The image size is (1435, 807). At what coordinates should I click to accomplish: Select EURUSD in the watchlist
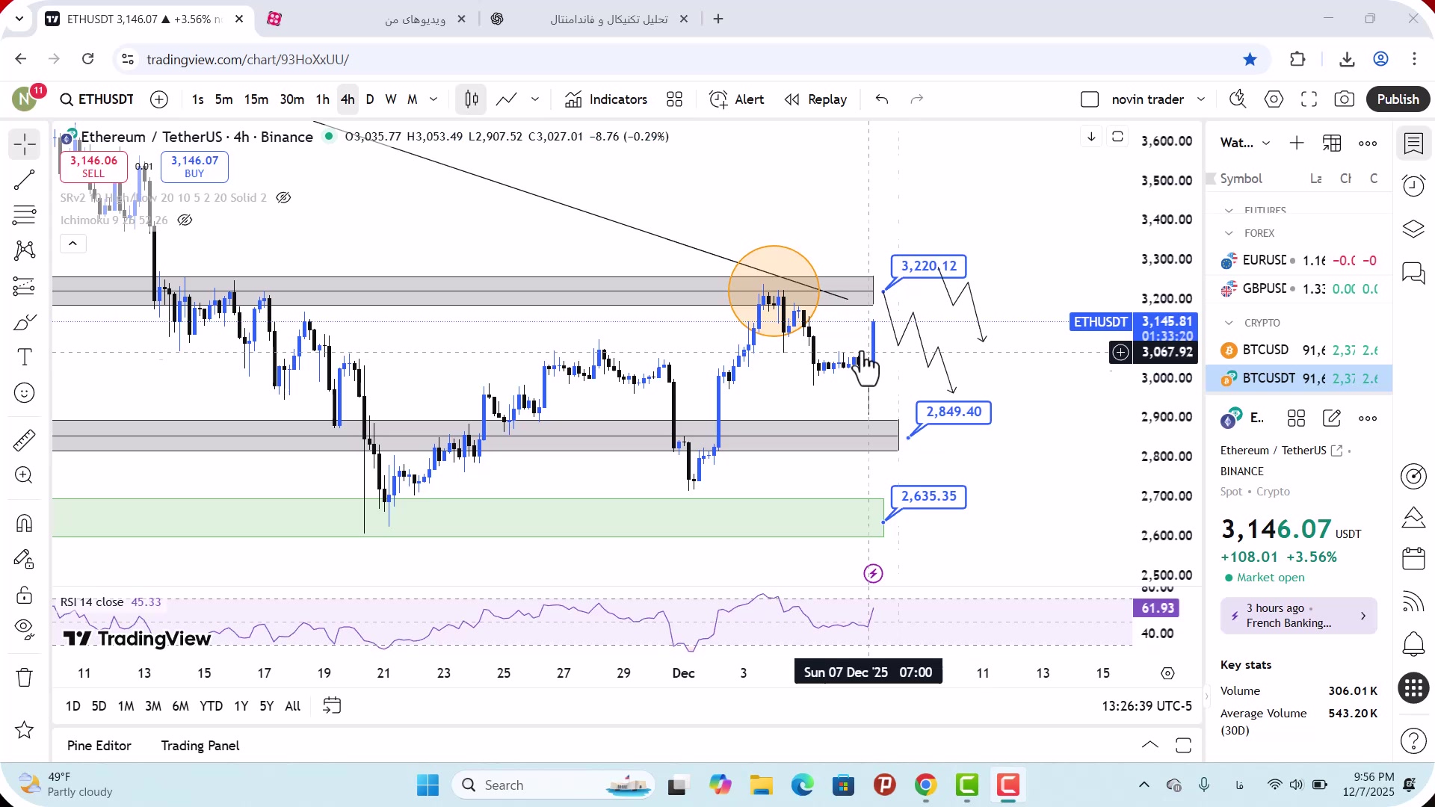(x=1299, y=260)
